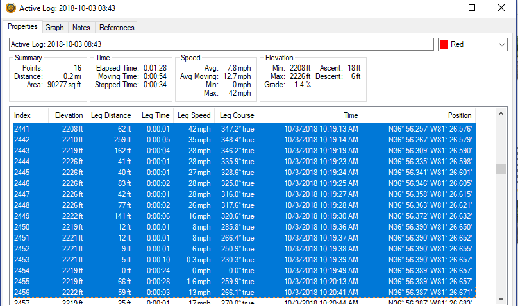Sort by the Elevation column header
This screenshot has height=306, width=518.
68,115
